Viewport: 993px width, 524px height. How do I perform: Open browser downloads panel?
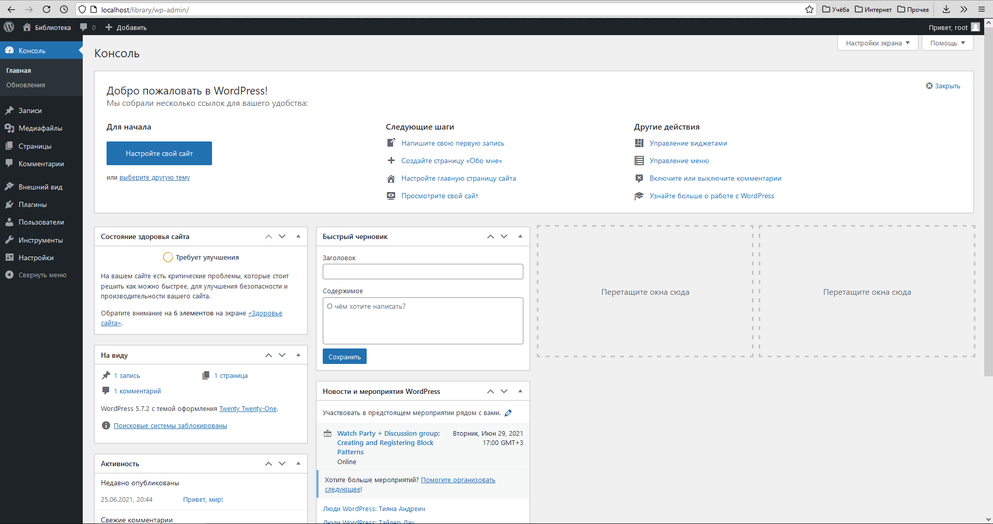(x=946, y=9)
